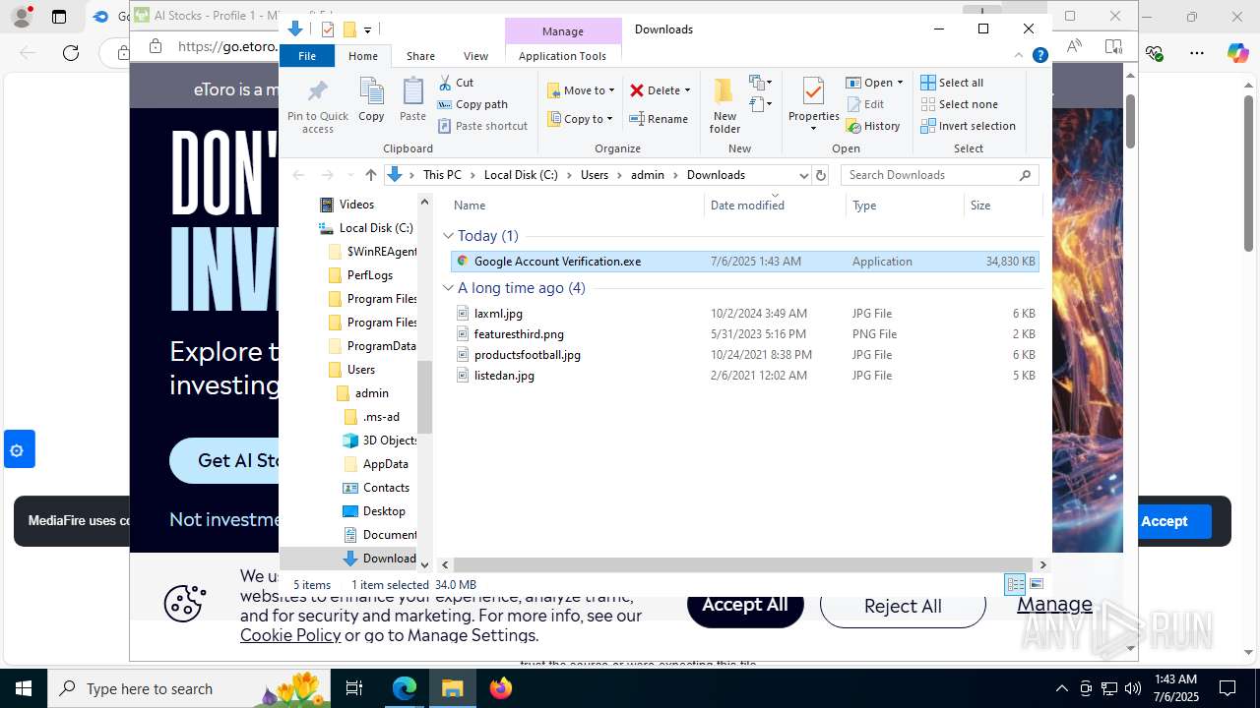The width and height of the screenshot is (1260, 708).
Task: Switch to the Share ribbon tab
Action: [x=420, y=56]
